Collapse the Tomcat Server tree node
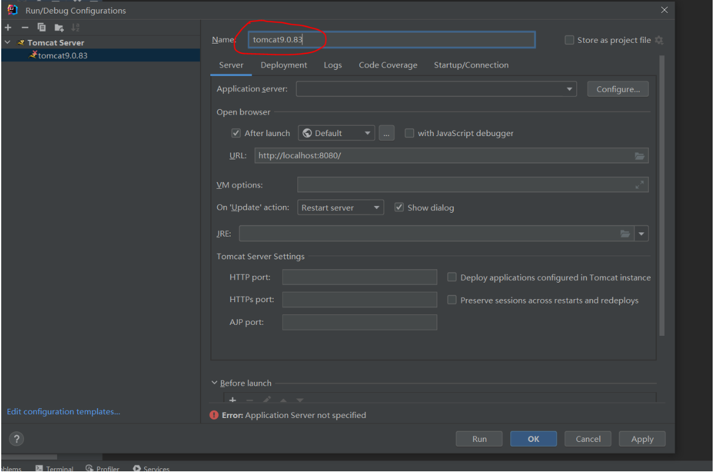 8,43
